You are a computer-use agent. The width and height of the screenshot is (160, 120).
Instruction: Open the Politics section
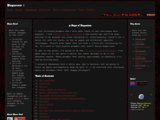[x=45, y=9]
